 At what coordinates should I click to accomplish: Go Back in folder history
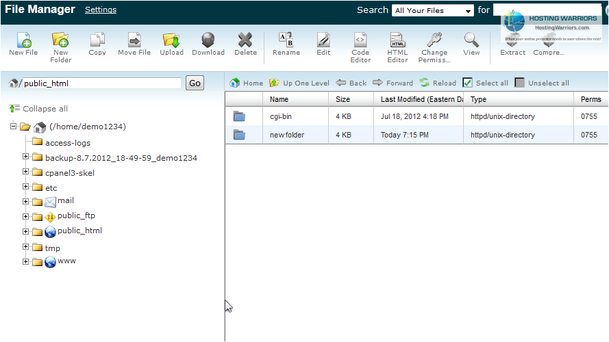click(351, 83)
